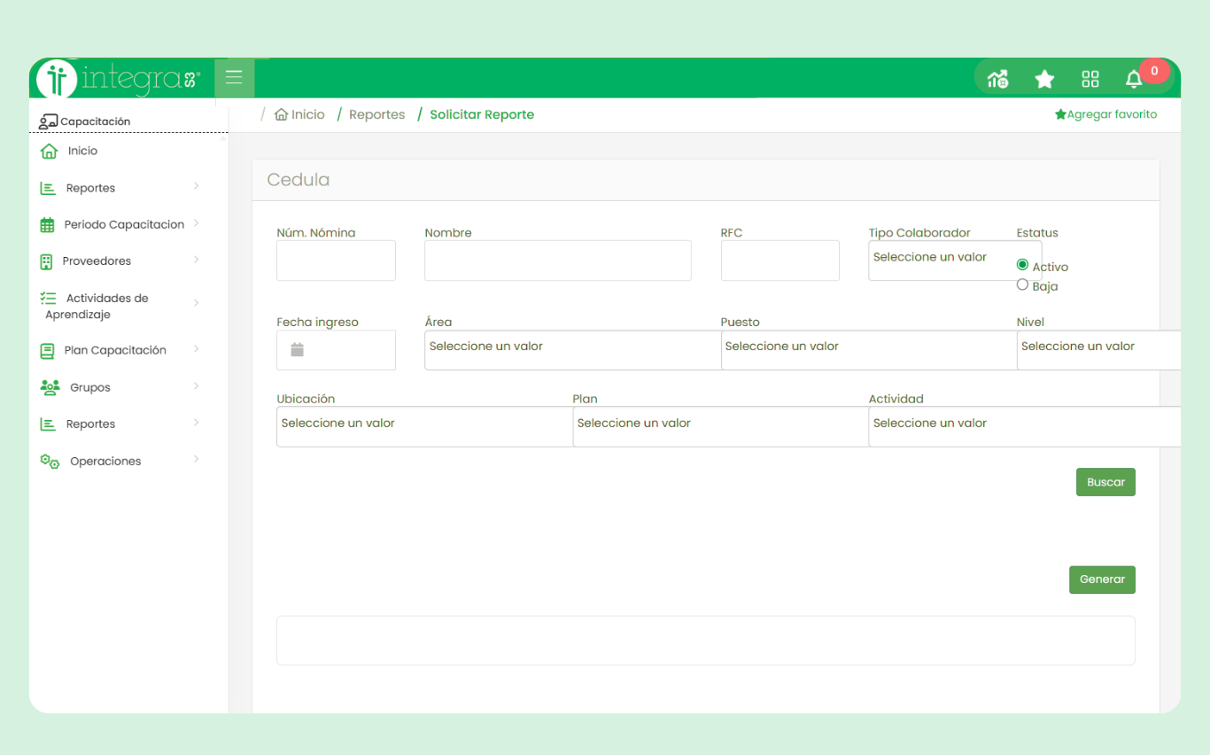The width and height of the screenshot is (1210, 755).
Task: Toggle the hamburger menu button
Action: pos(234,78)
